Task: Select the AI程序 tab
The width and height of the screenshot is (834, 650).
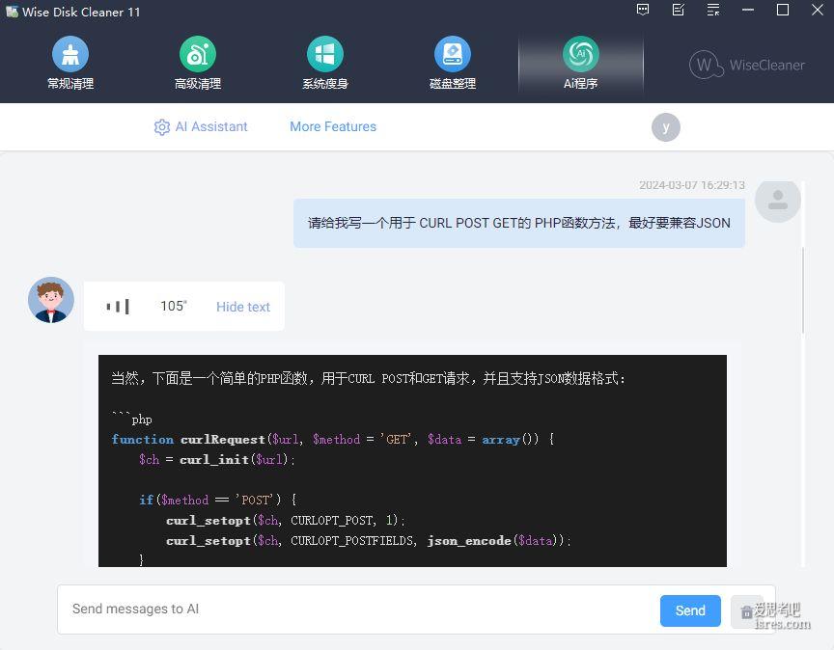Action: [x=580, y=64]
